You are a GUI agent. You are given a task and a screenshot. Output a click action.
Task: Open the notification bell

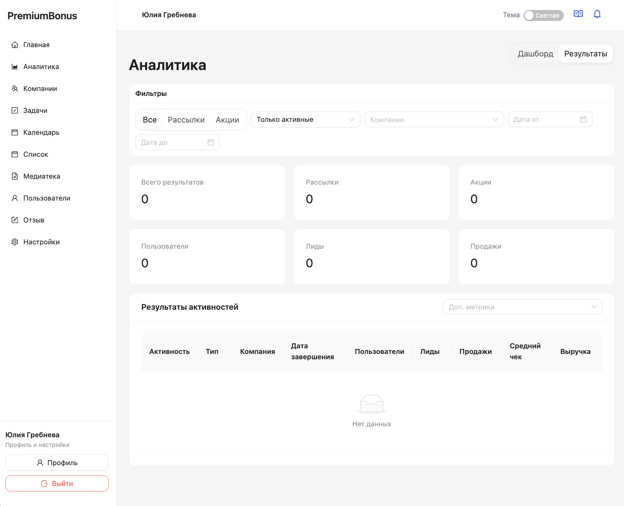pyautogui.click(x=597, y=14)
